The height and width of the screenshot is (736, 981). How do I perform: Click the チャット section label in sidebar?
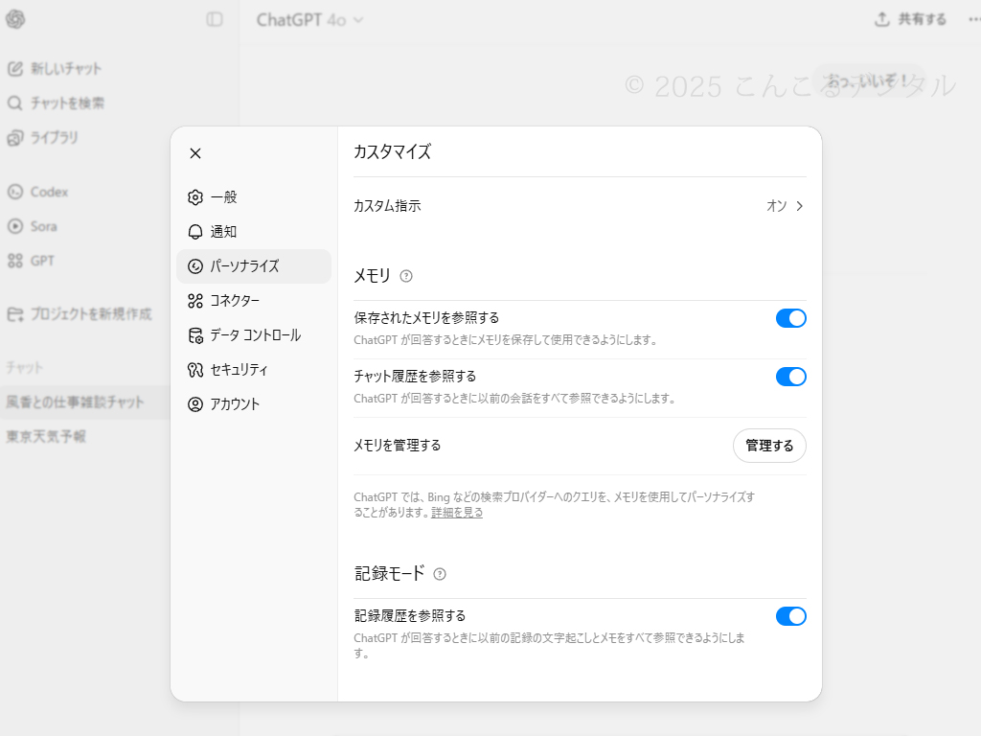(24, 368)
